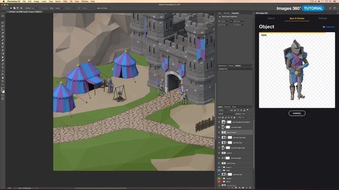Click Add to selection icon in options bar
Image resolution: width=339 pixels, height=190 pixels.
click(14, 8)
